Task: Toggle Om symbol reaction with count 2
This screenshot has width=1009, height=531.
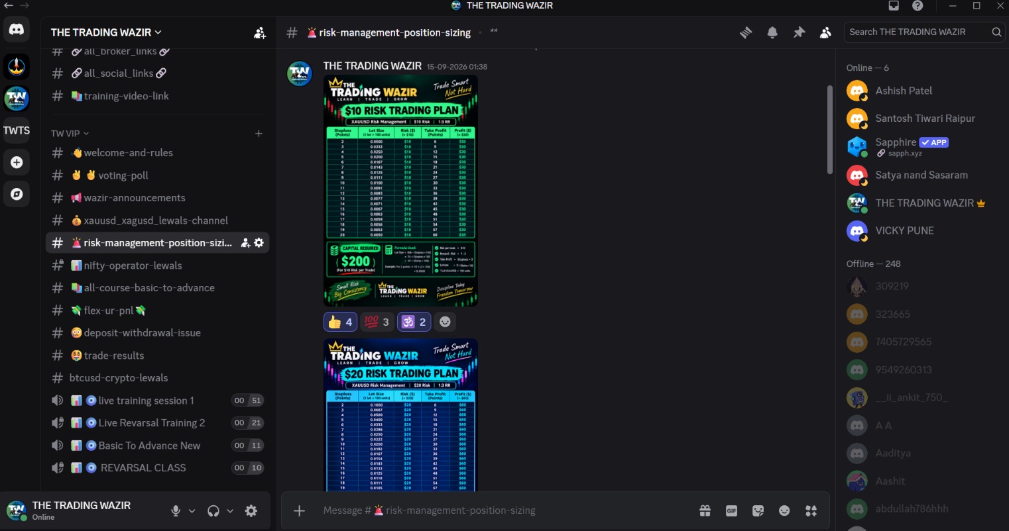Action: (414, 322)
